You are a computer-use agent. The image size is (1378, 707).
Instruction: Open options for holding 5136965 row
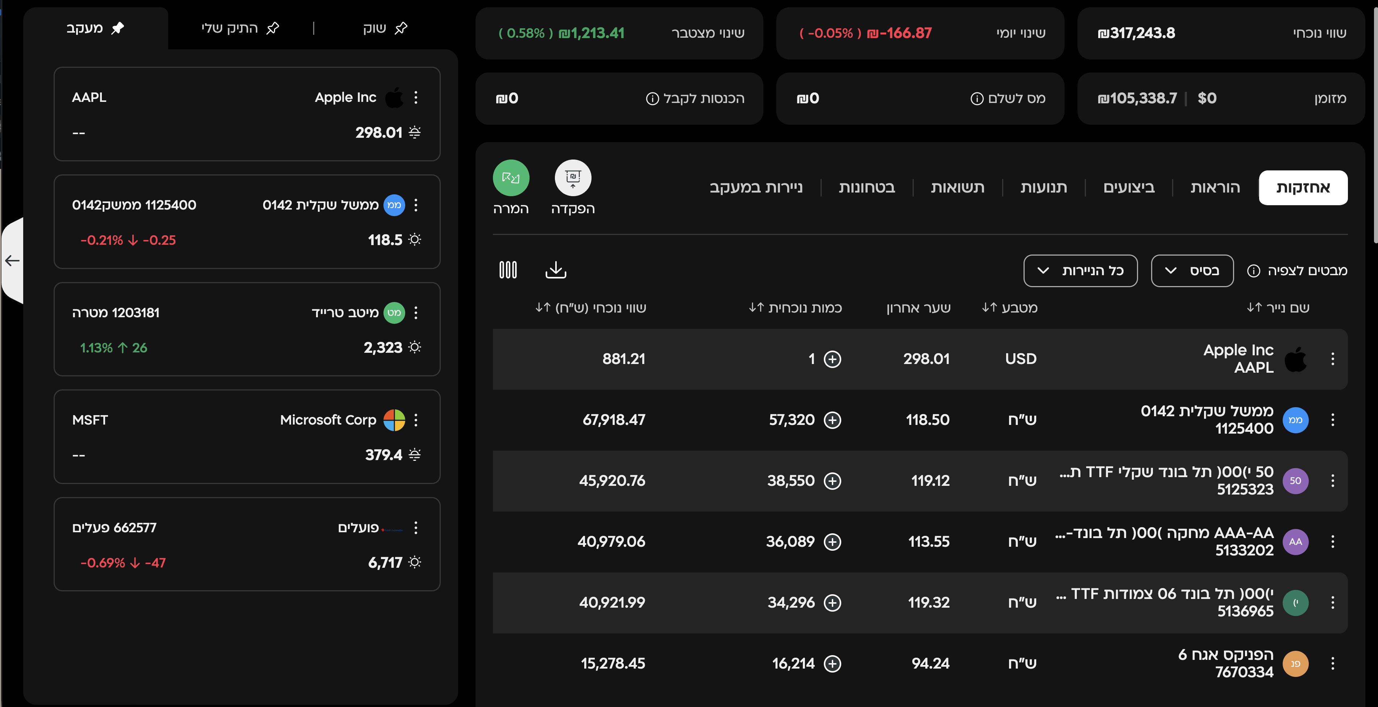coord(1333,603)
